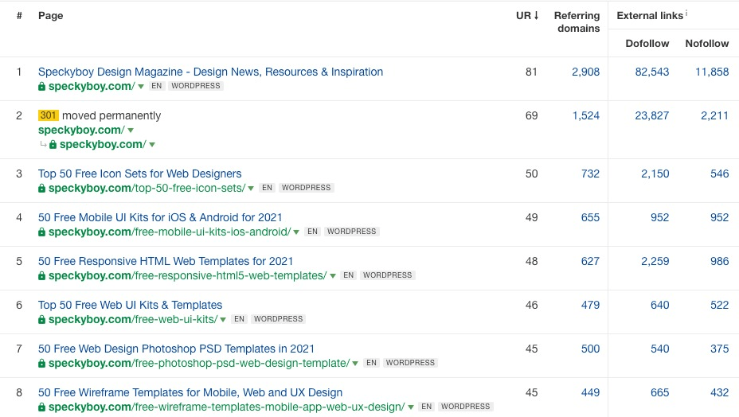Open 50 Free Wireframe Templates page link
Screen dimensions: 739x417
190,392
